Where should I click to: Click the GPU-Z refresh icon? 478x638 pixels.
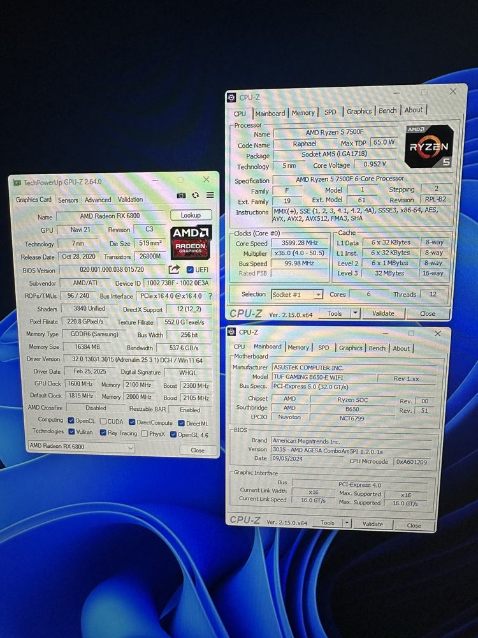(196, 195)
